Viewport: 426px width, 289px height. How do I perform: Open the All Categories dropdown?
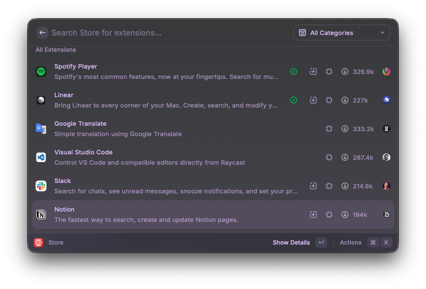pyautogui.click(x=341, y=33)
